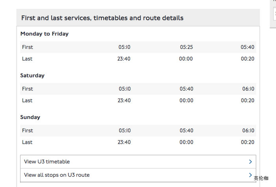
Task: Click Sunday last service time 00:00
Action: (x=186, y=143)
